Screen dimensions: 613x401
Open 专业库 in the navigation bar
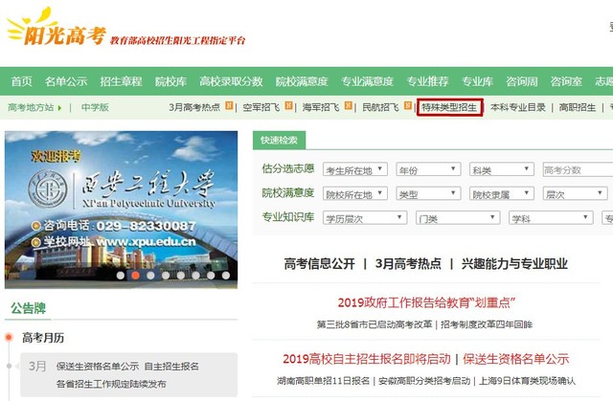pyautogui.click(x=477, y=81)
